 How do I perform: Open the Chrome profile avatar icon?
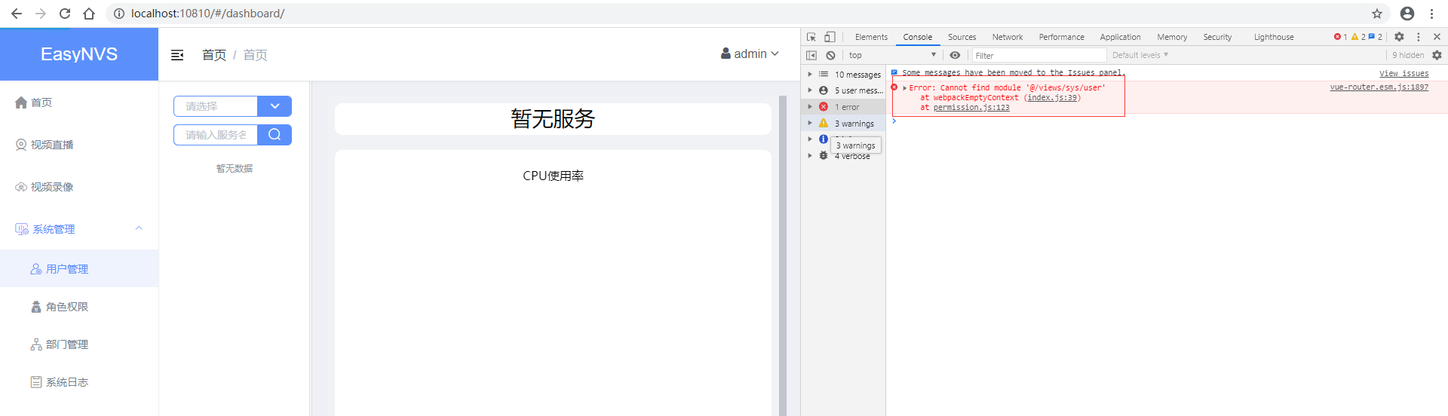pyautogui.click(x=1407, y=14)
